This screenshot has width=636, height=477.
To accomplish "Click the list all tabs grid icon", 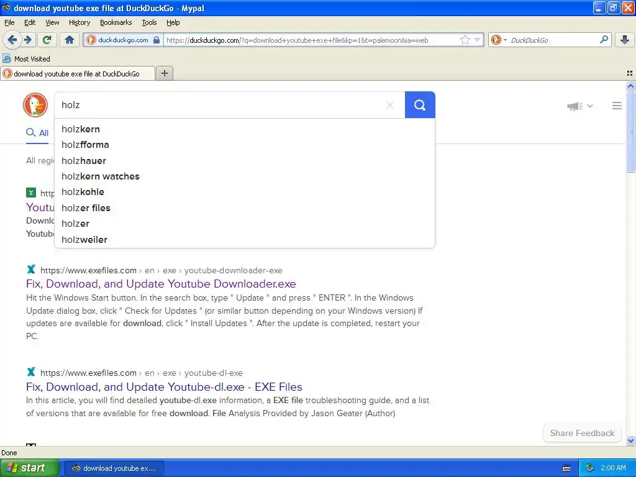I will tap(630, 73).
